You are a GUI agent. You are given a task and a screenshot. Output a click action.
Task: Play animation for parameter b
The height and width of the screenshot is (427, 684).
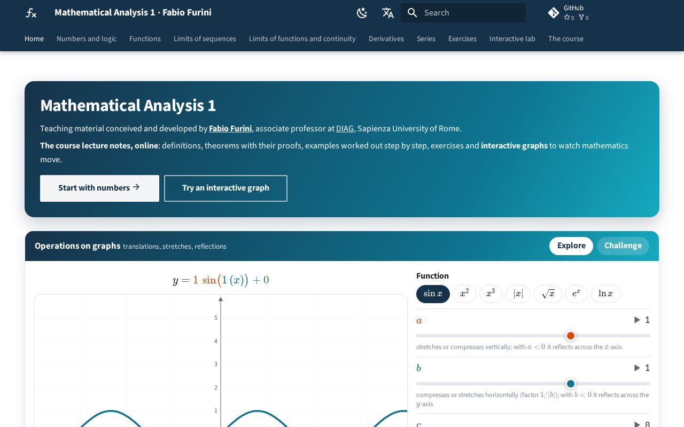coord(637,368)
